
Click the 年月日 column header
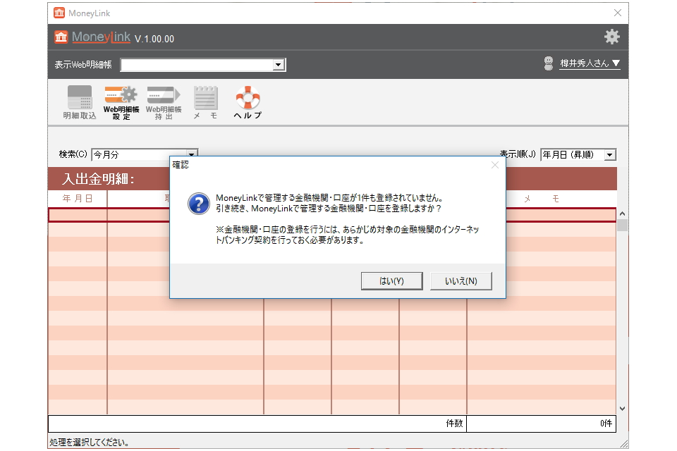78,199
